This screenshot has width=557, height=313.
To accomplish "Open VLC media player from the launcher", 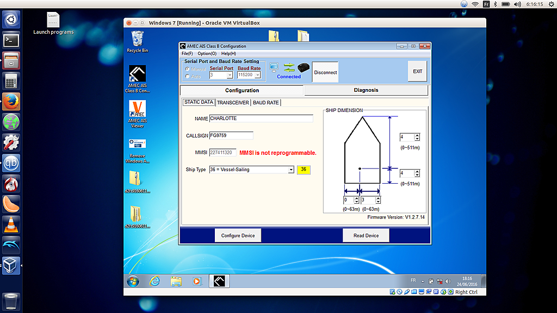I will pyautogui.click(x=11, y=224).
